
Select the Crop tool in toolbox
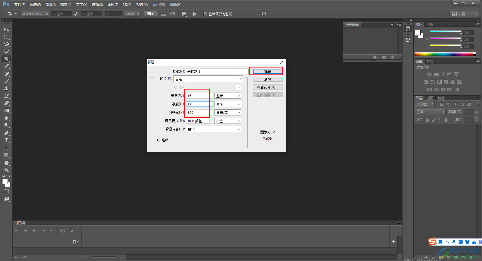(6, 59)
